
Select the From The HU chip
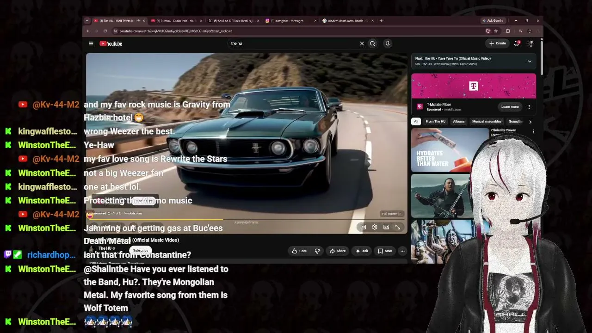point(436,122)
